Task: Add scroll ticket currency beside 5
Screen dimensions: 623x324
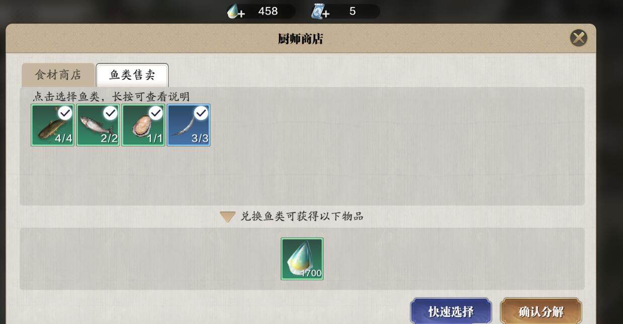Action: (320, 11)
